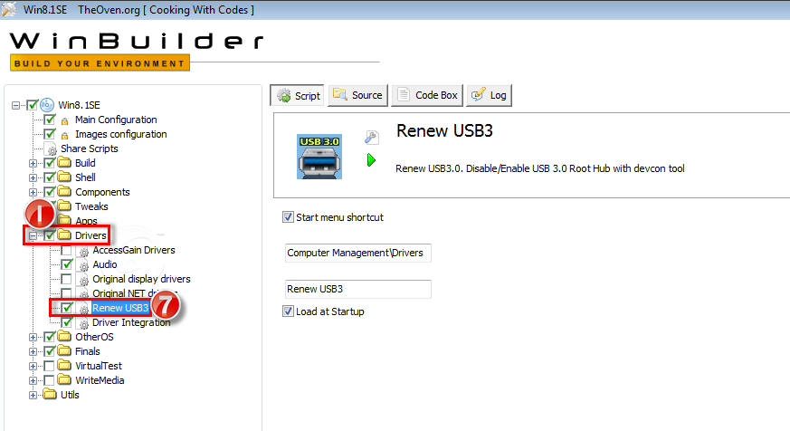Open the Code Box tab
Image resolution: width=790 pixels, height=431 pixels.
(x=427, y=95)
